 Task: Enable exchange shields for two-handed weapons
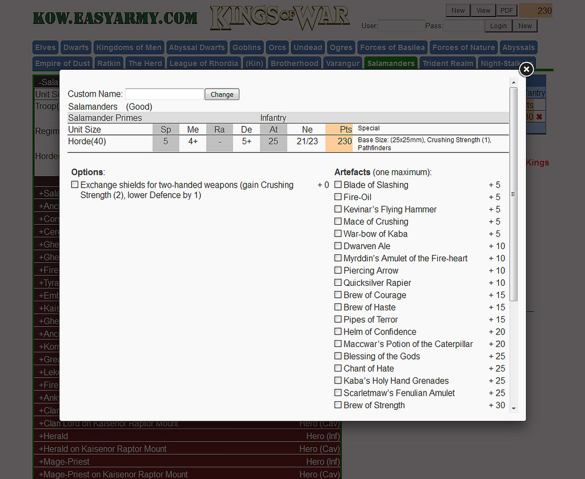[x=75, y=185]
